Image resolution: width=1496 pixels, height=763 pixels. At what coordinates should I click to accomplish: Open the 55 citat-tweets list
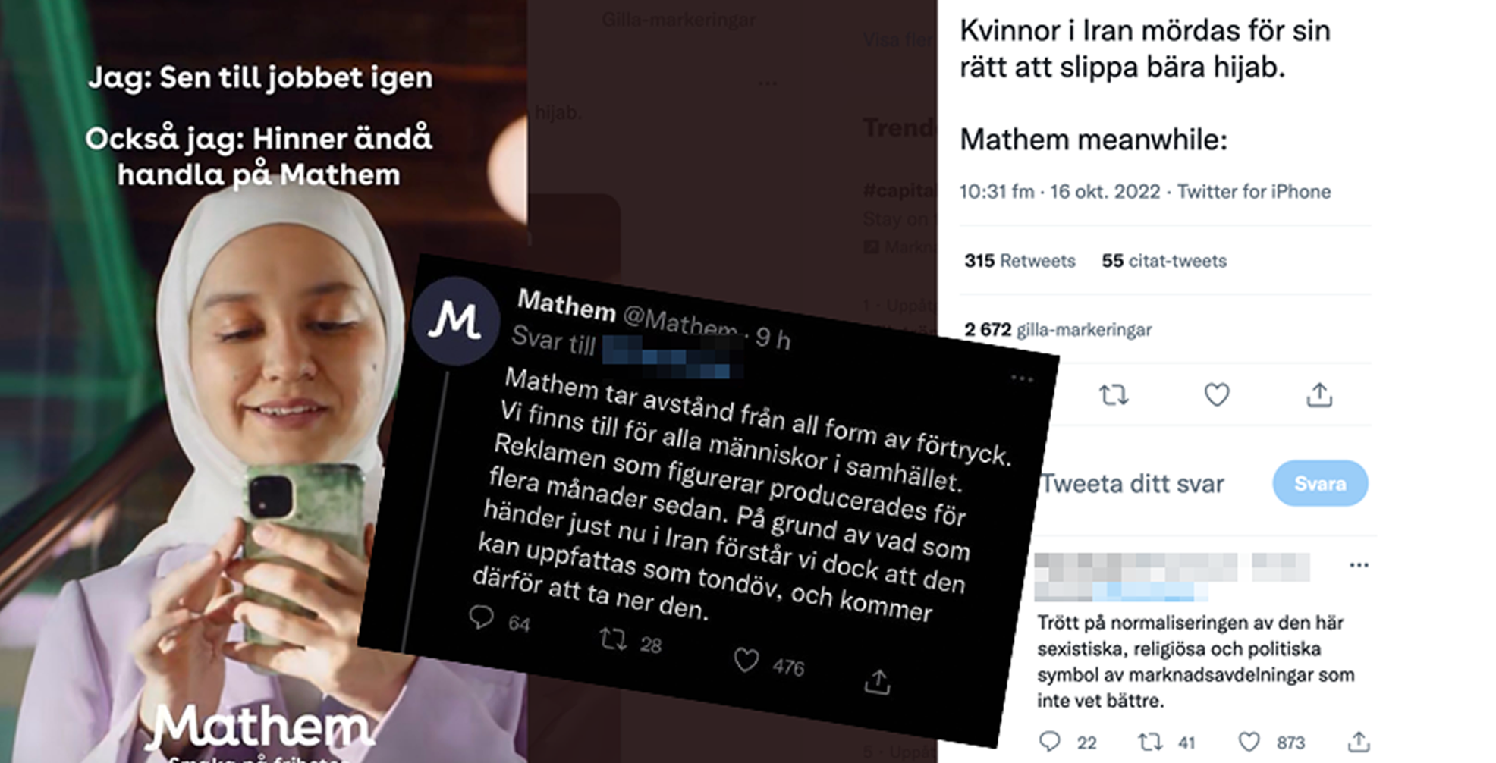coord(1164,261)
